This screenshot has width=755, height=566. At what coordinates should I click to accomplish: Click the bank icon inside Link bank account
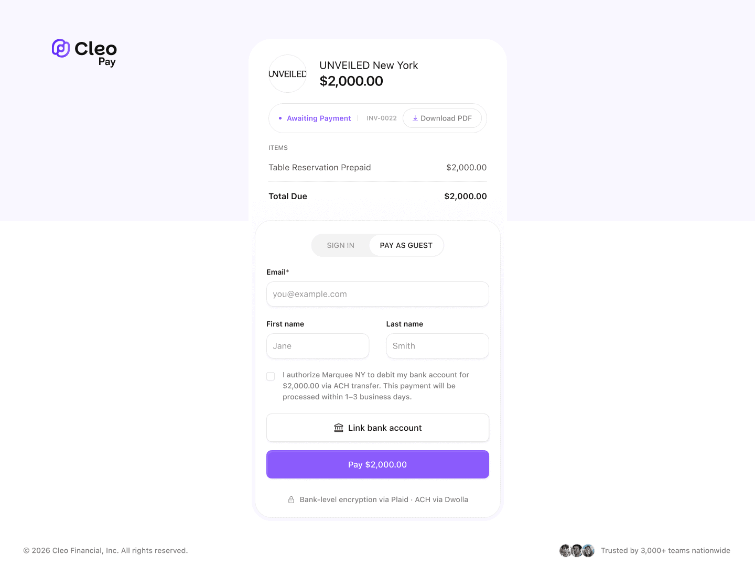339,428
